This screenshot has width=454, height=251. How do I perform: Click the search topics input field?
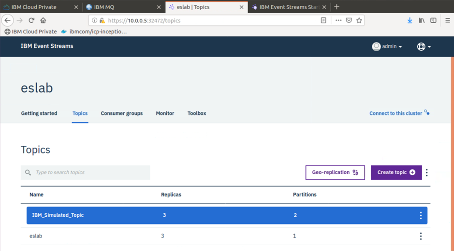coord(86,173)
